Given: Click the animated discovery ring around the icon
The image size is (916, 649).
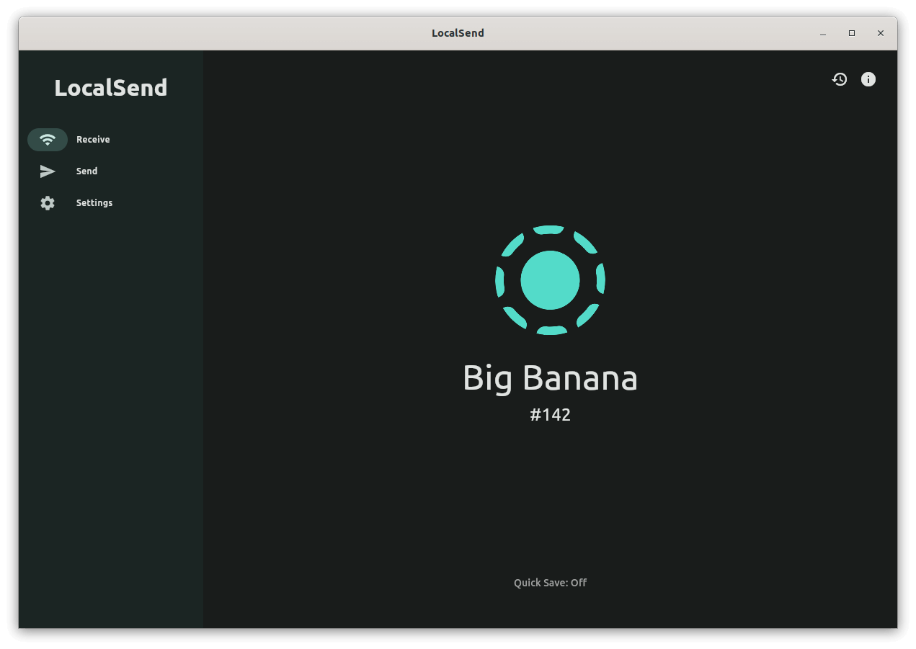Looking at the screenshot, I should 550,230.
